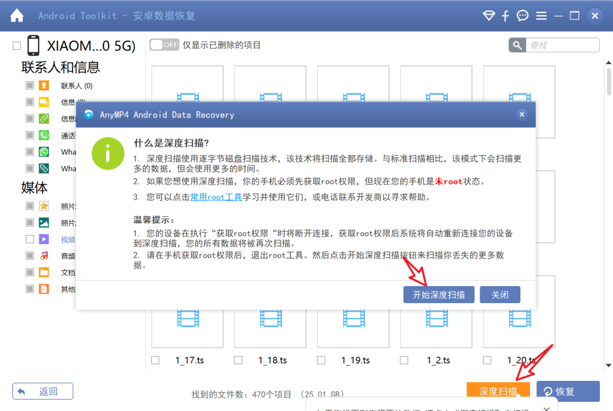Close the bottom tooltip popup
Image resolution: width=613 pixels, height=411 pixels.
[547, 408]
